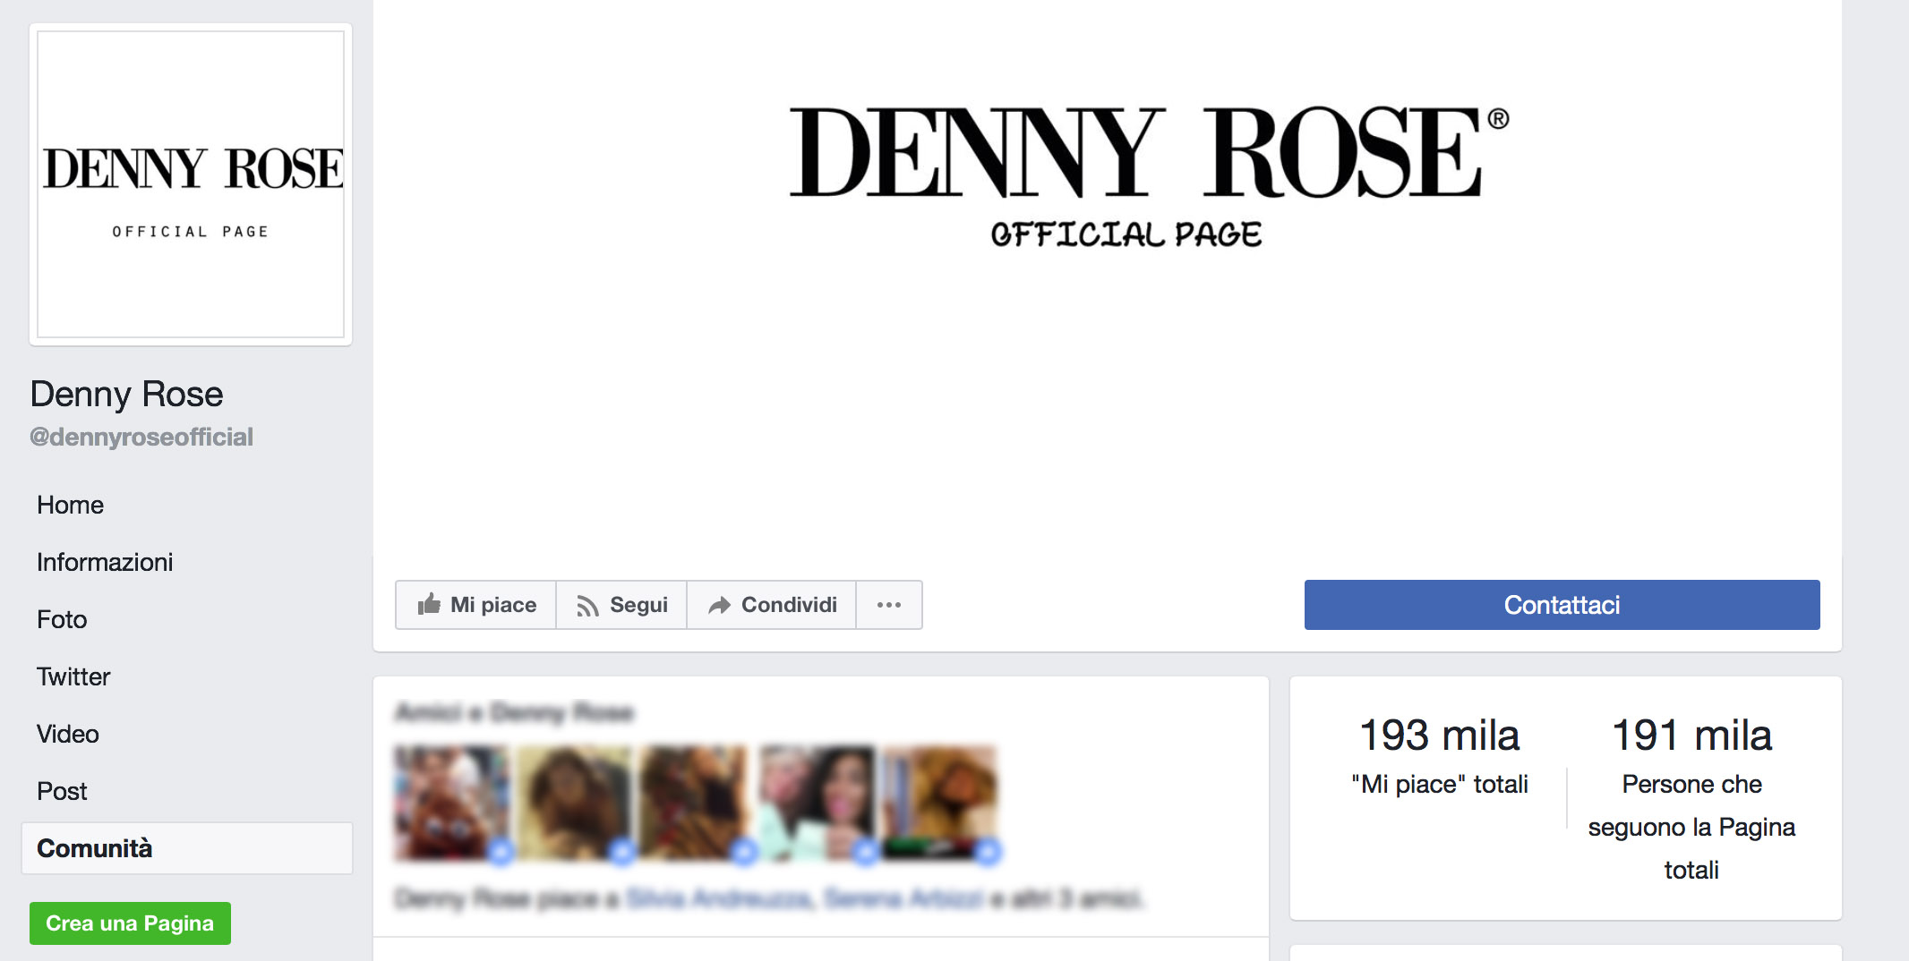The image size is (1909, 961).
Task: Go to the Foto section
Action: pos(62,619)
